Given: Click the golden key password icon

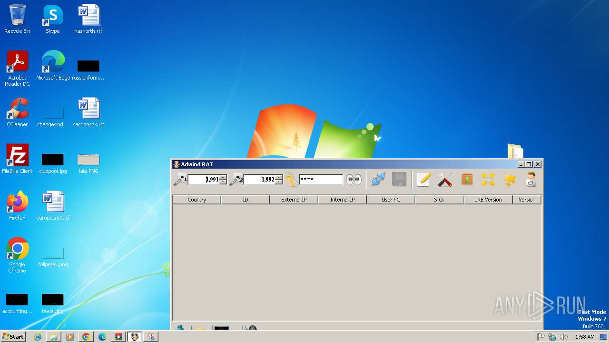Looking at the screenshot, I should 291,180.
